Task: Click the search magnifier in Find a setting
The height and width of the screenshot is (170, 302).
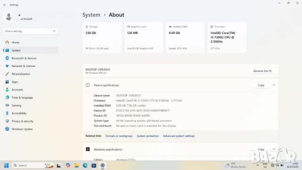Action: coord(54,31)
